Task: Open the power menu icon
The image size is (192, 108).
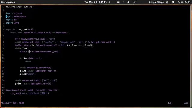Action: 189,2
